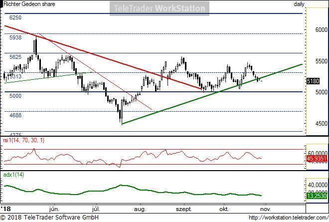The width and height of the screenshot is (329, 222).
Task: Click the Richter Gedeon share chart title
Action: [x=29, y=4]
